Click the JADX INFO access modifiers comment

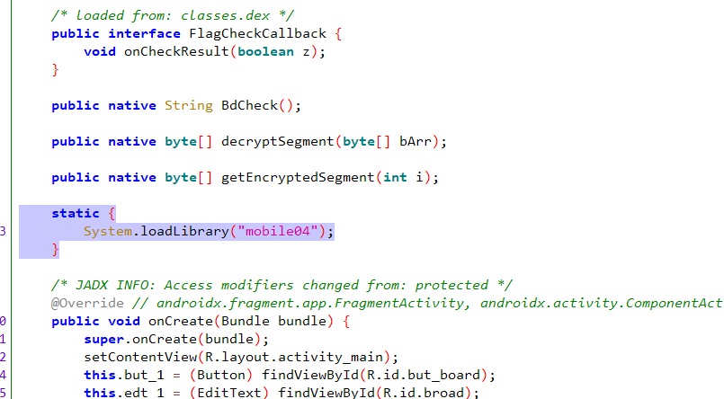pos(282,286)
